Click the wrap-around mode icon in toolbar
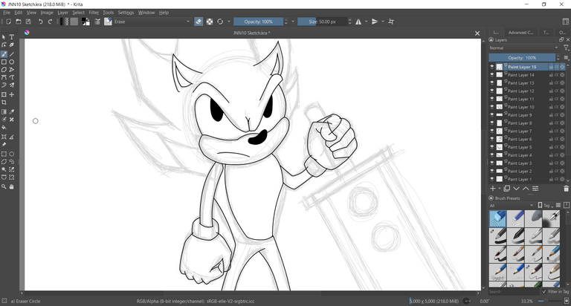This screenshot has width=571, height=306. (391, 22)
